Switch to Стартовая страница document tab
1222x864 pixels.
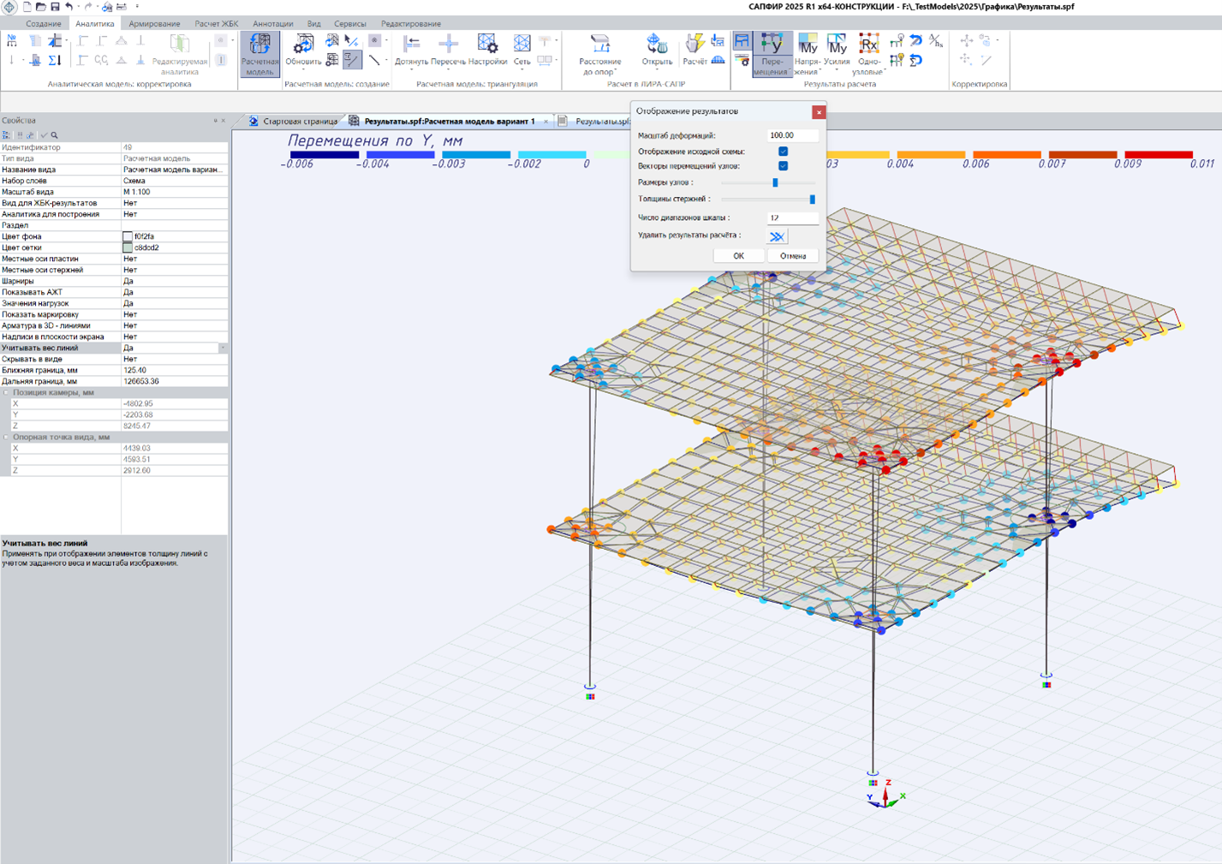click(299, 122)
